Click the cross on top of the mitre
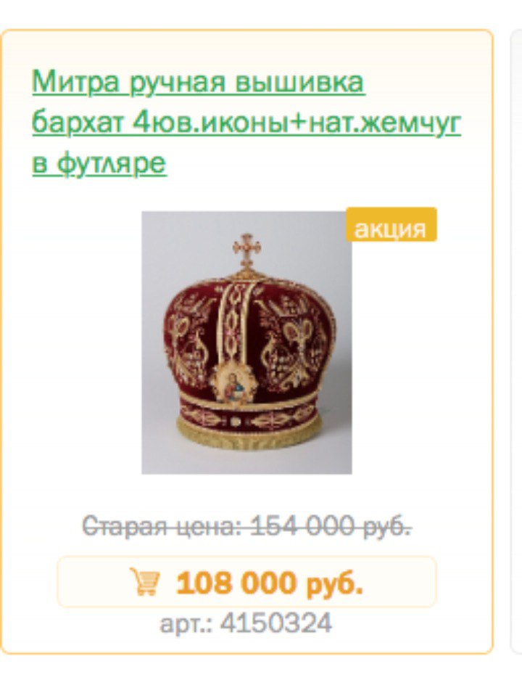Screen dimensions: 522x693 pyautogui.click(x=247, y=250)
